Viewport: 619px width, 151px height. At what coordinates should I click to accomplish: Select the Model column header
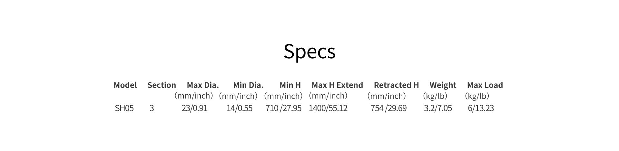pyautogui.click(x=125, y=85)
